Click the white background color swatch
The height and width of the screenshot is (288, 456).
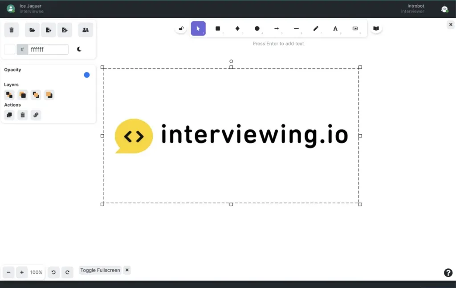10,49
